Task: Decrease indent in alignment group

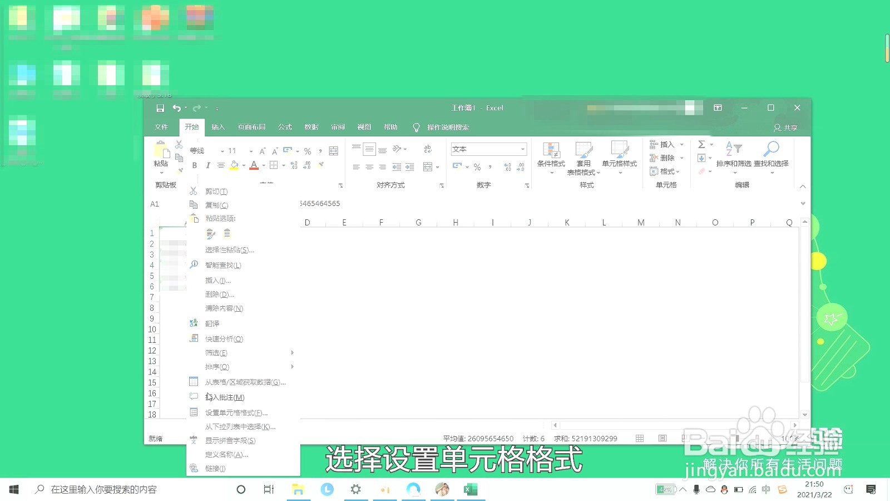Action: 397,167
